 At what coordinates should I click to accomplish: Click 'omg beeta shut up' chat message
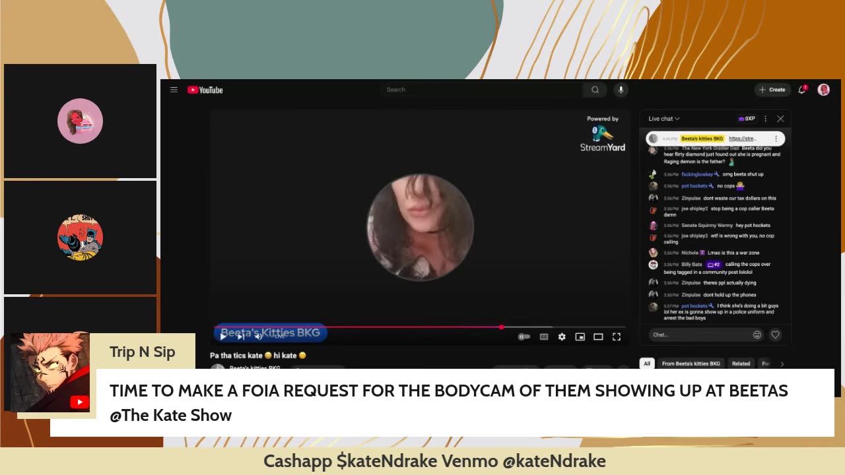pos(743,174)
